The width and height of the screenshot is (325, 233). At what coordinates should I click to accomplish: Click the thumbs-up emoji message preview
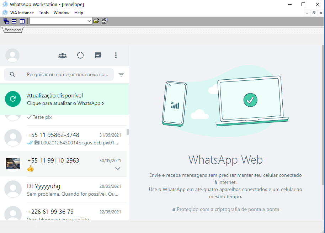31,169
